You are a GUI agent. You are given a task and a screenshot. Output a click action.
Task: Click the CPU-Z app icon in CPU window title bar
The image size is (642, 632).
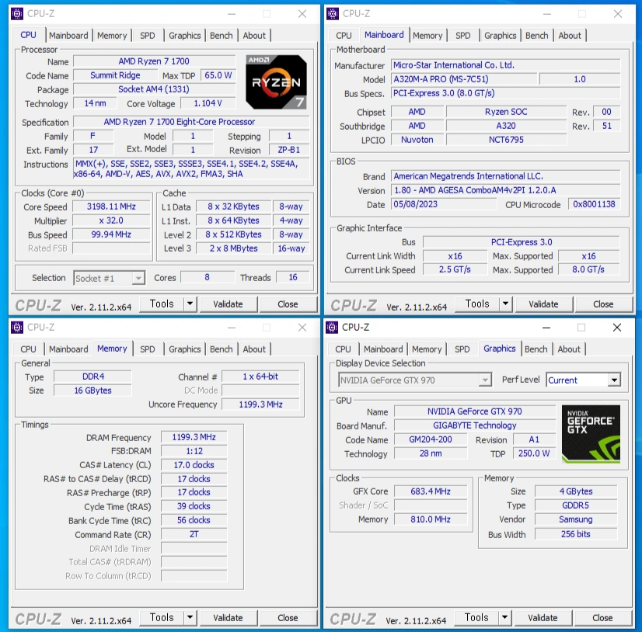click(x=17, y=14)
